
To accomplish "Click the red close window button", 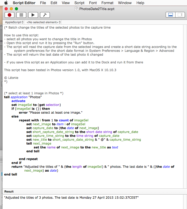I will coord(6,9).
